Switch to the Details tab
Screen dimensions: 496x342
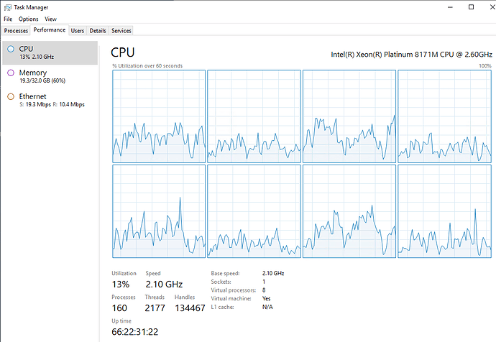pos(98,31)
